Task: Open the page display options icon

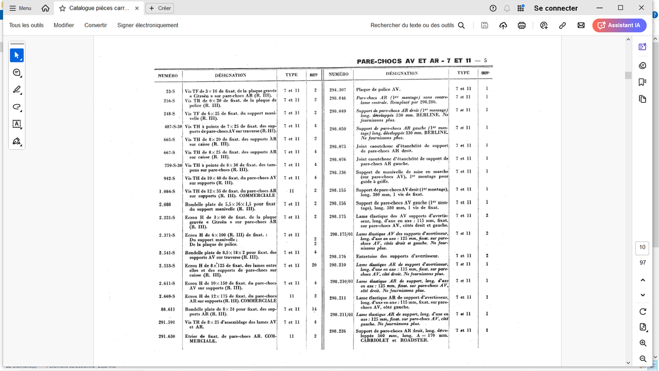Action: pyautogui.click(x=643, y=327)
